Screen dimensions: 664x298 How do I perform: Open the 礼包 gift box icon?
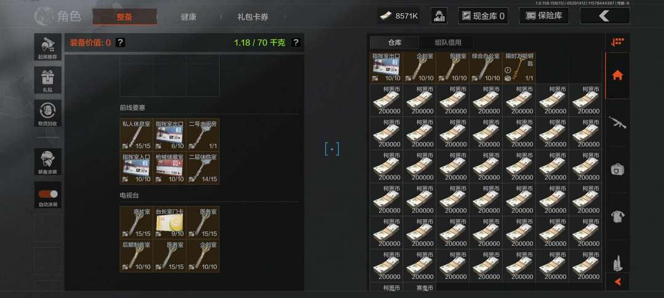(48, 80)
